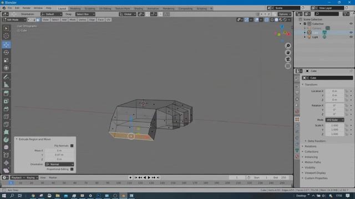Select the Move tool

6,45
